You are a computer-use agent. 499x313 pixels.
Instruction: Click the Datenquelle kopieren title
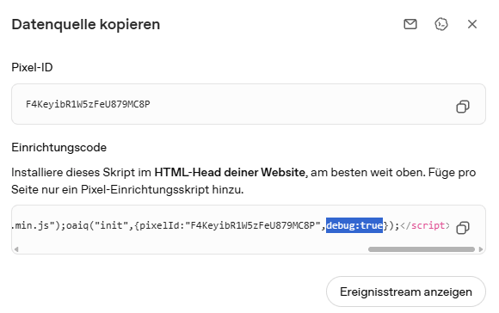(x=86, y=24)
